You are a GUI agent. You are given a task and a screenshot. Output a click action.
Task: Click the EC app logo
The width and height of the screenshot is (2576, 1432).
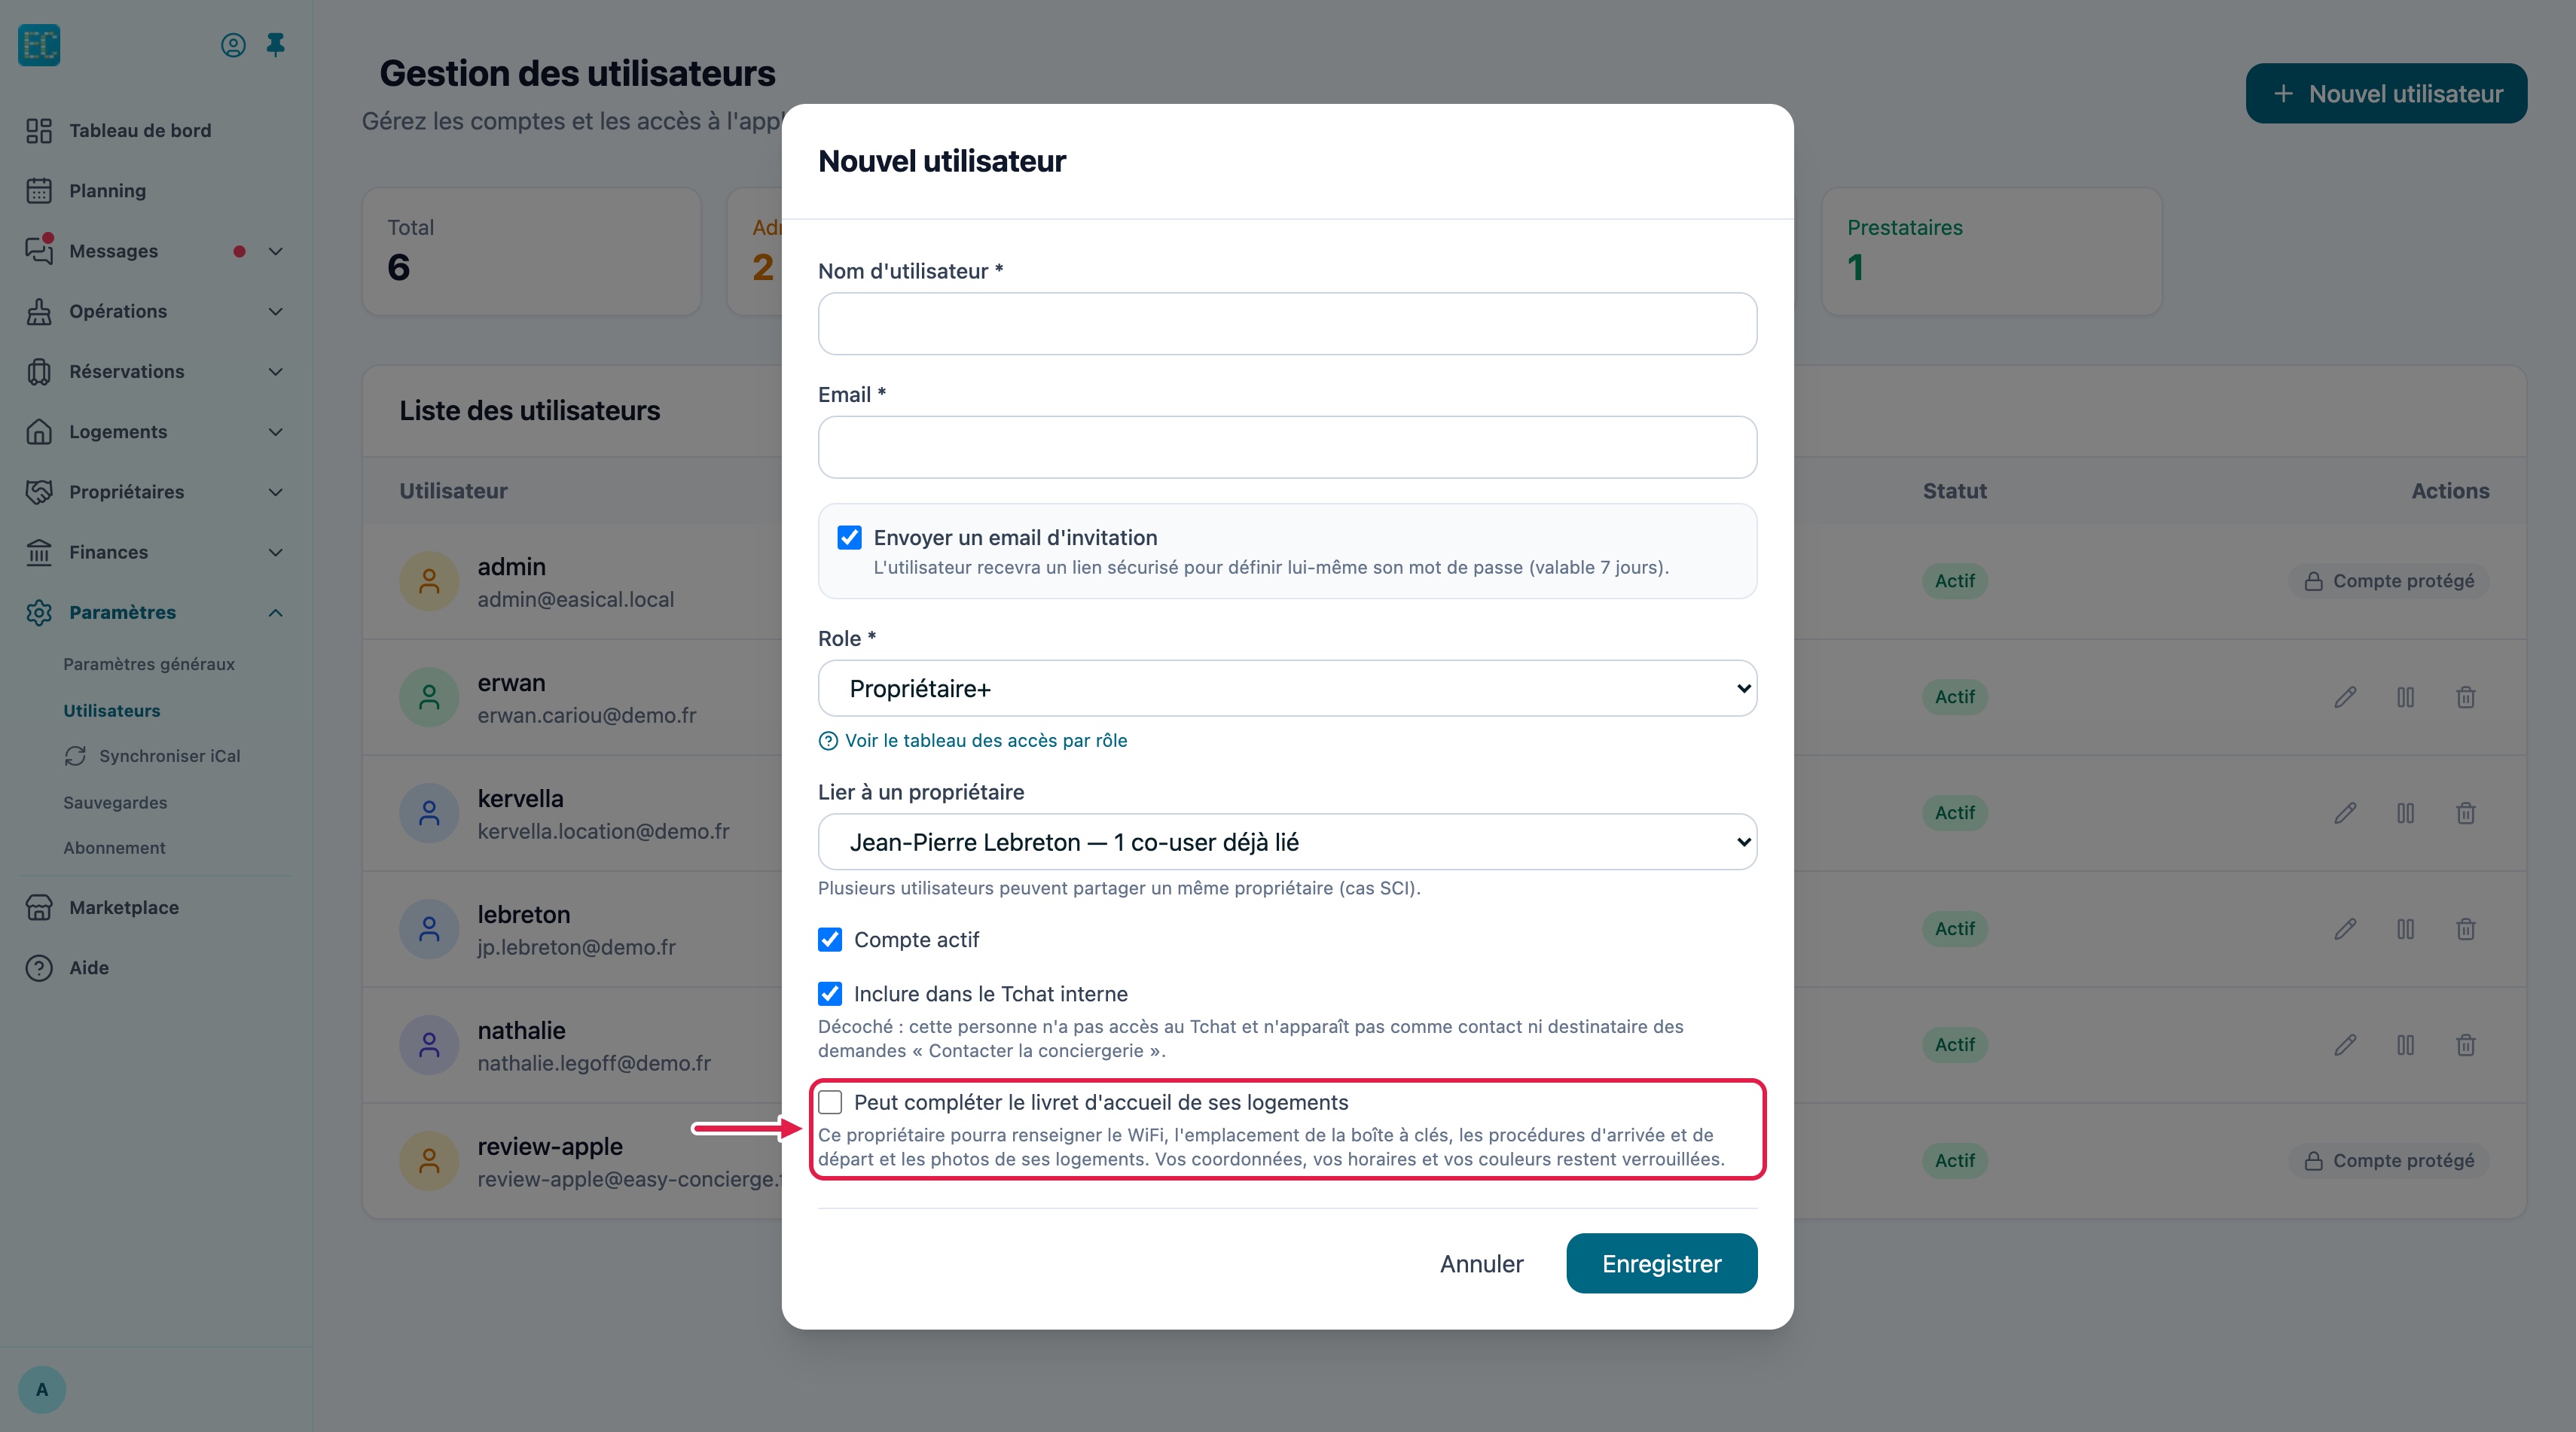point(39,45)
